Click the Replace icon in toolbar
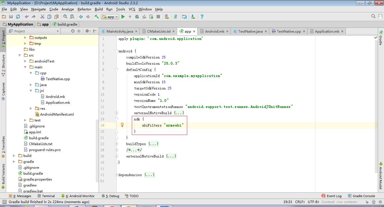This screenshot has height=207, width=384. (x=72, y=17)
